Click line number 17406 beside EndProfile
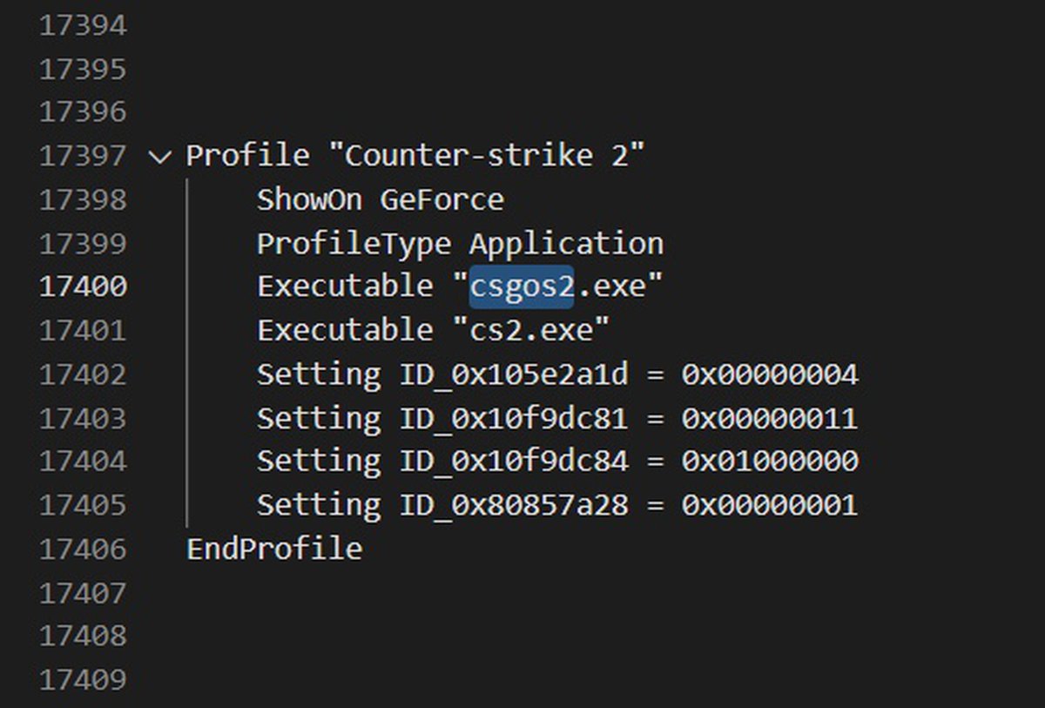1045x708 pixels. click(84, 549)
